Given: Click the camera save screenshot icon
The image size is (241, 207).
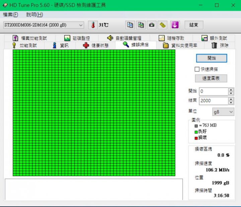Looking at the screenshot, I should [x=152, y=25].
